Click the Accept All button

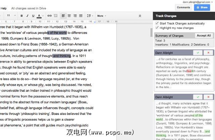(204, 36)
